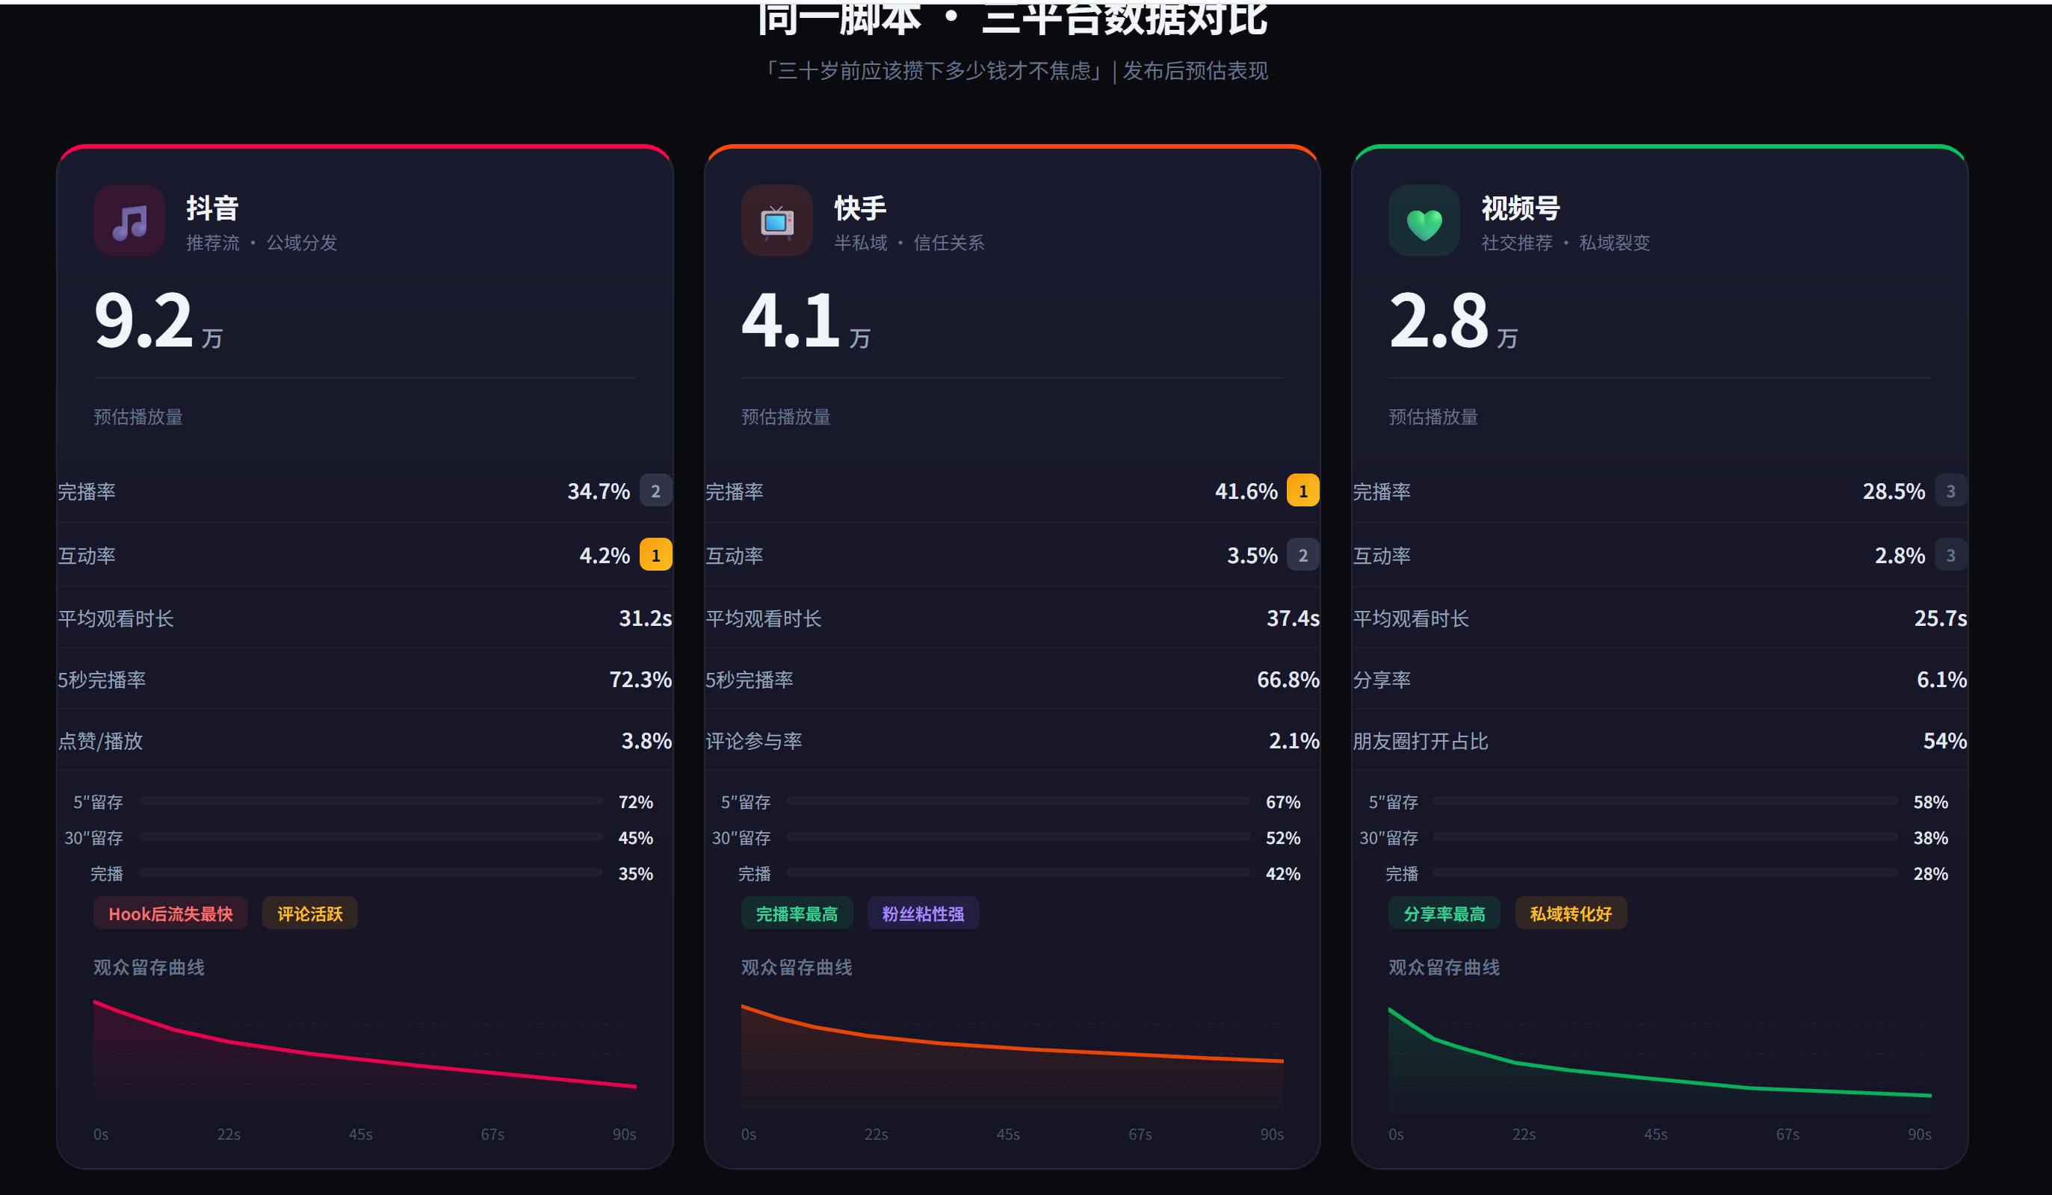Image resolution: width=2052 pixels, height=1195 pixels.
Task: Click the 31.2s average watch time
Action: [x=645, y=618]
